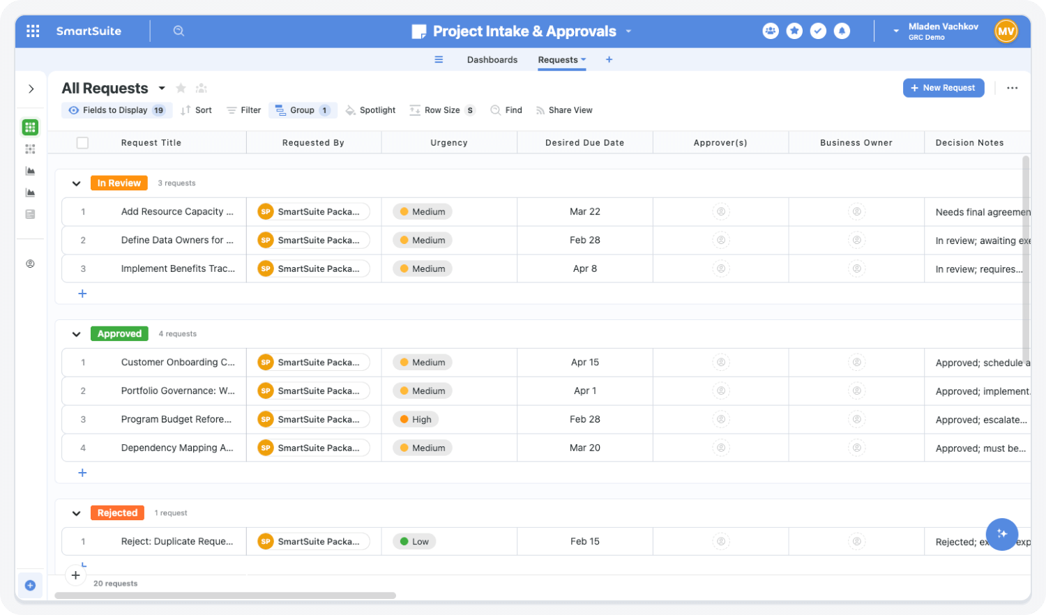Open the apps grid launcher icon
The height and width of the screenshot is (615, 1046).
pyautogui.click(x=33, y=31)
